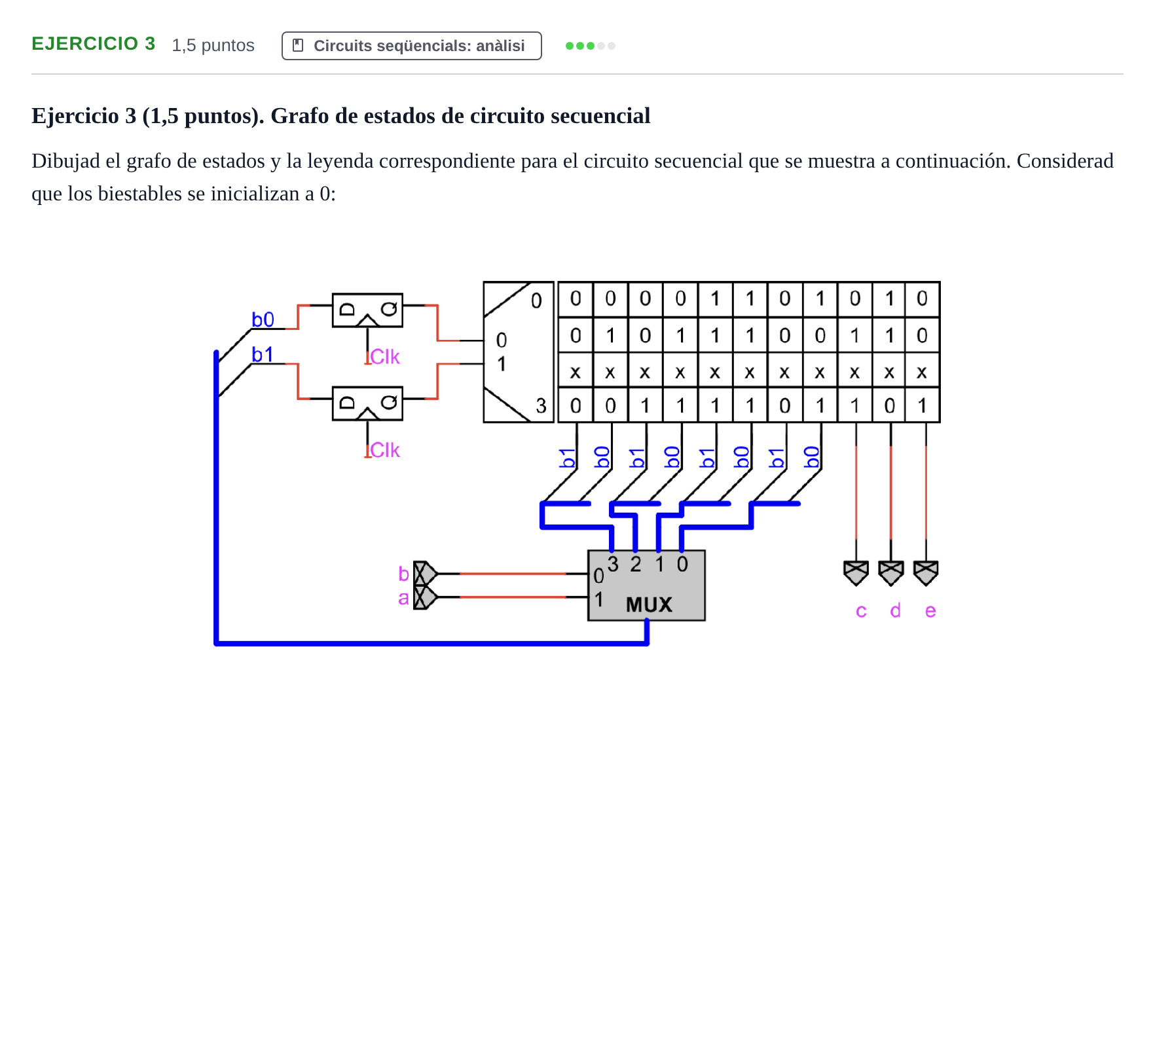Screen dimensions: 1155x1049
Task: Click the output pin icon above label c
Action: pyautogui.click(x=856, y=573)
